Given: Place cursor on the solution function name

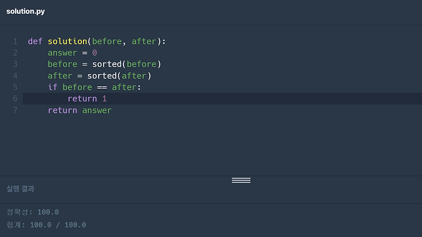Looking at the screenshot, I should coord(67,41).
